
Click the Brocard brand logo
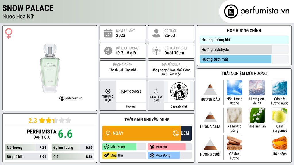(131, 92)
